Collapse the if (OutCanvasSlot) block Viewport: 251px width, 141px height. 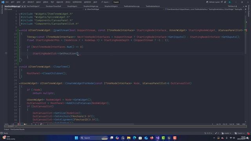[x=20, y=107]
